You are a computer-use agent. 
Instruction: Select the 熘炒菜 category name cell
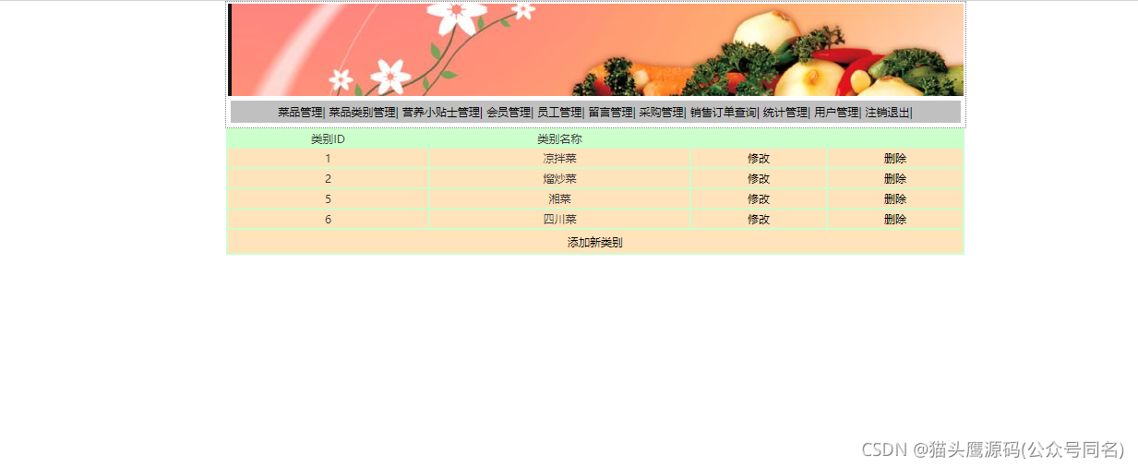(x=560, y=179)
